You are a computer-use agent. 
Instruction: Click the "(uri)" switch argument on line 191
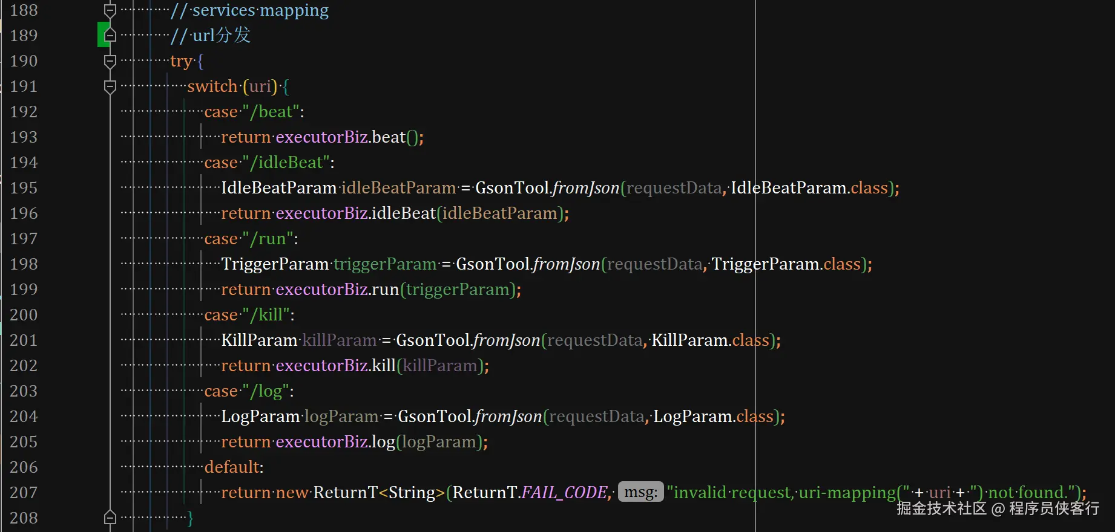coord(260,86)
